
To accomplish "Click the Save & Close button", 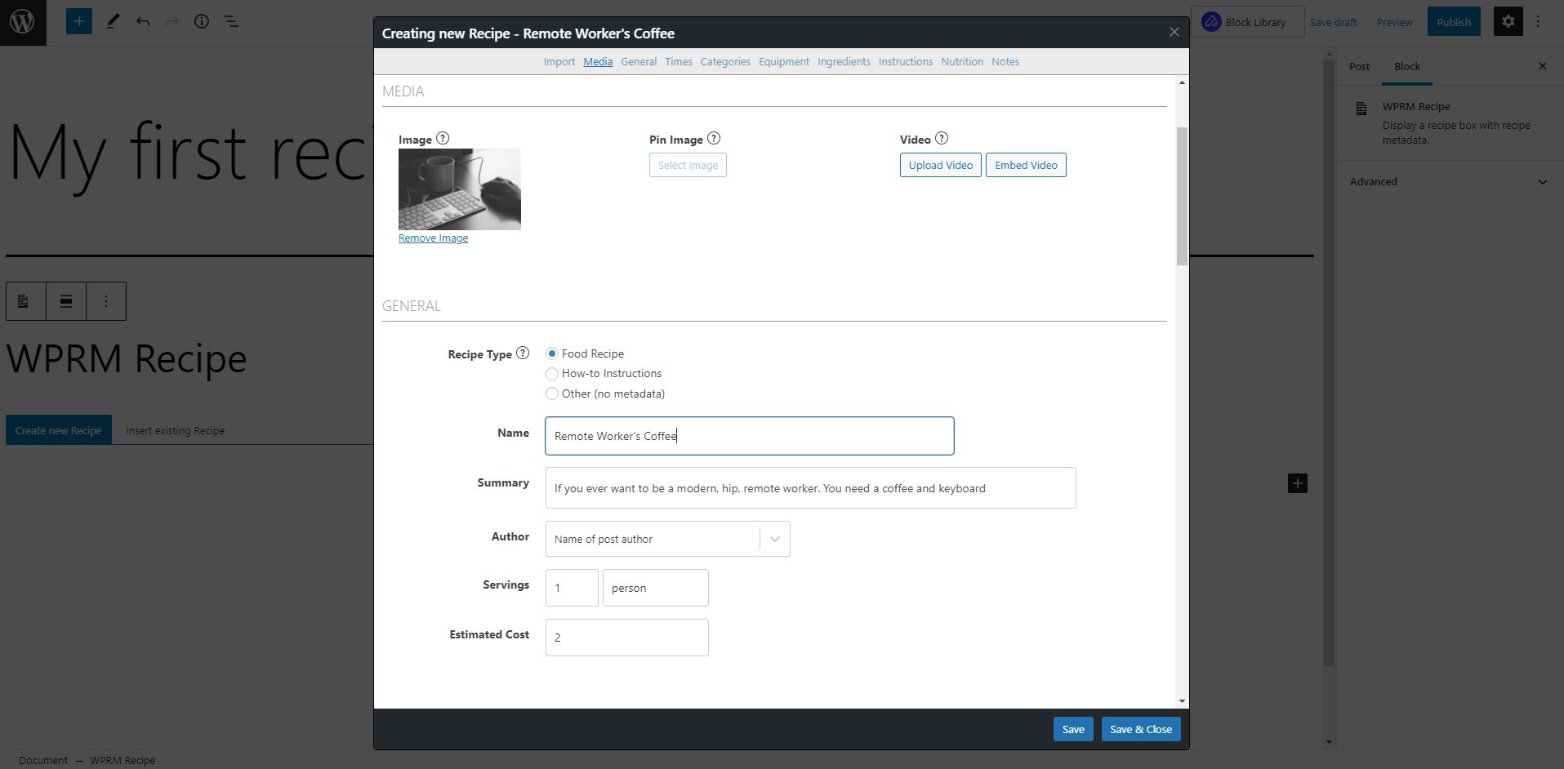I will click(1140, 729).
